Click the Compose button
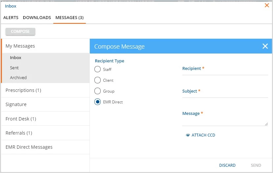Screen dimensions: 273x173 20,32
